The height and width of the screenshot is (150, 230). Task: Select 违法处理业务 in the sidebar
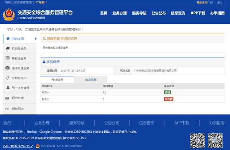(20, 68)
